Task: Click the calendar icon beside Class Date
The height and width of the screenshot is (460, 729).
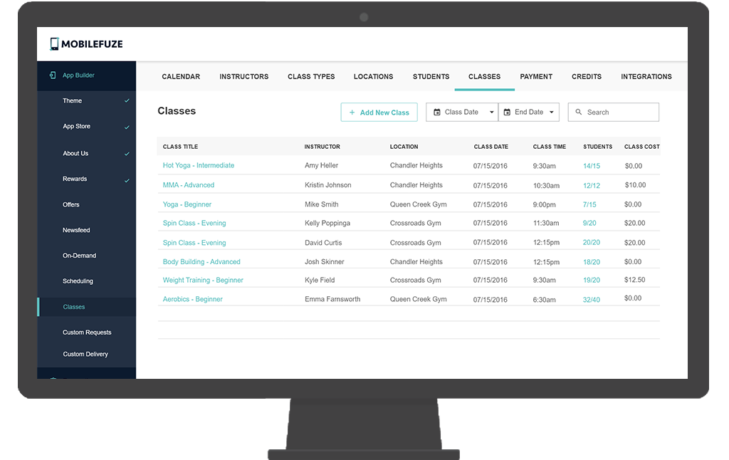Action: coord(437,113)
